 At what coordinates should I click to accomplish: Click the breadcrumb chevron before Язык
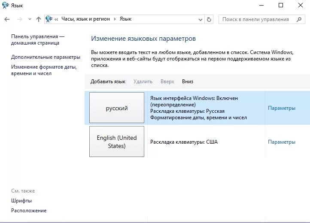point(115,19)
